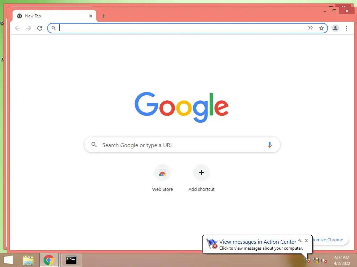The height and width of the screenshot is (267, 357).
Task: Open the taskbar clock showing 4:02 AM
Action: coord(342,260)
